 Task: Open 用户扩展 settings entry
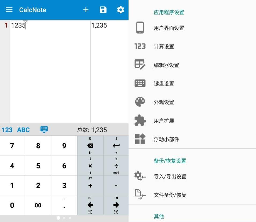click(x=192, y=121)
